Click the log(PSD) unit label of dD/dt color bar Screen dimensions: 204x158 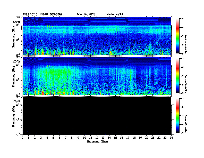coord(186,84)
